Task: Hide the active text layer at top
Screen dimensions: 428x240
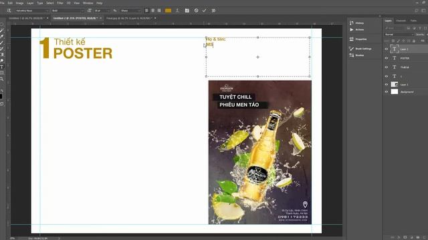Action: coord(387,49)
